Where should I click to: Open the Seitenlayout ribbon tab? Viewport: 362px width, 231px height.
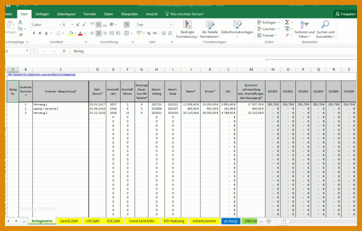coord(66,14)
